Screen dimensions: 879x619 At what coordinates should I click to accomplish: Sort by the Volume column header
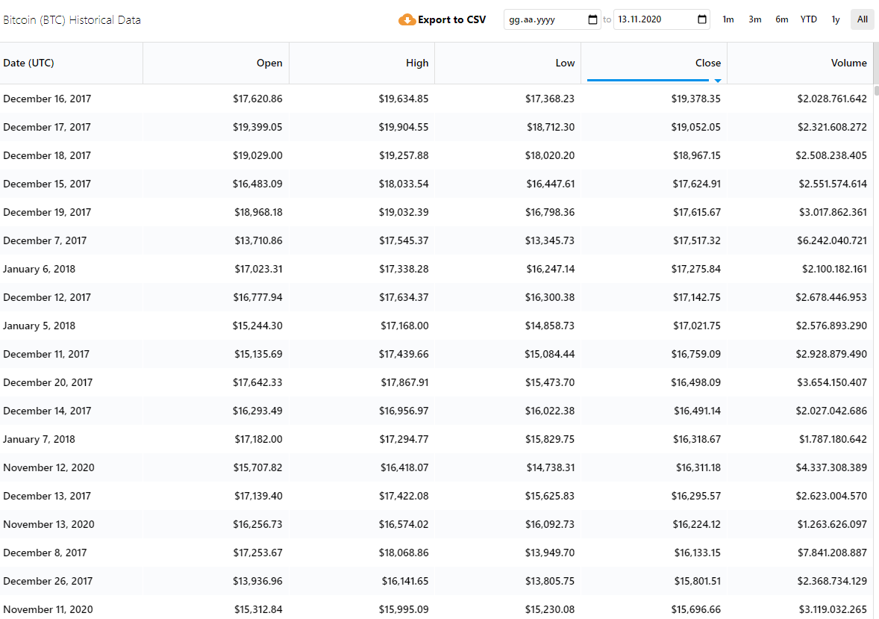[848, 63]
